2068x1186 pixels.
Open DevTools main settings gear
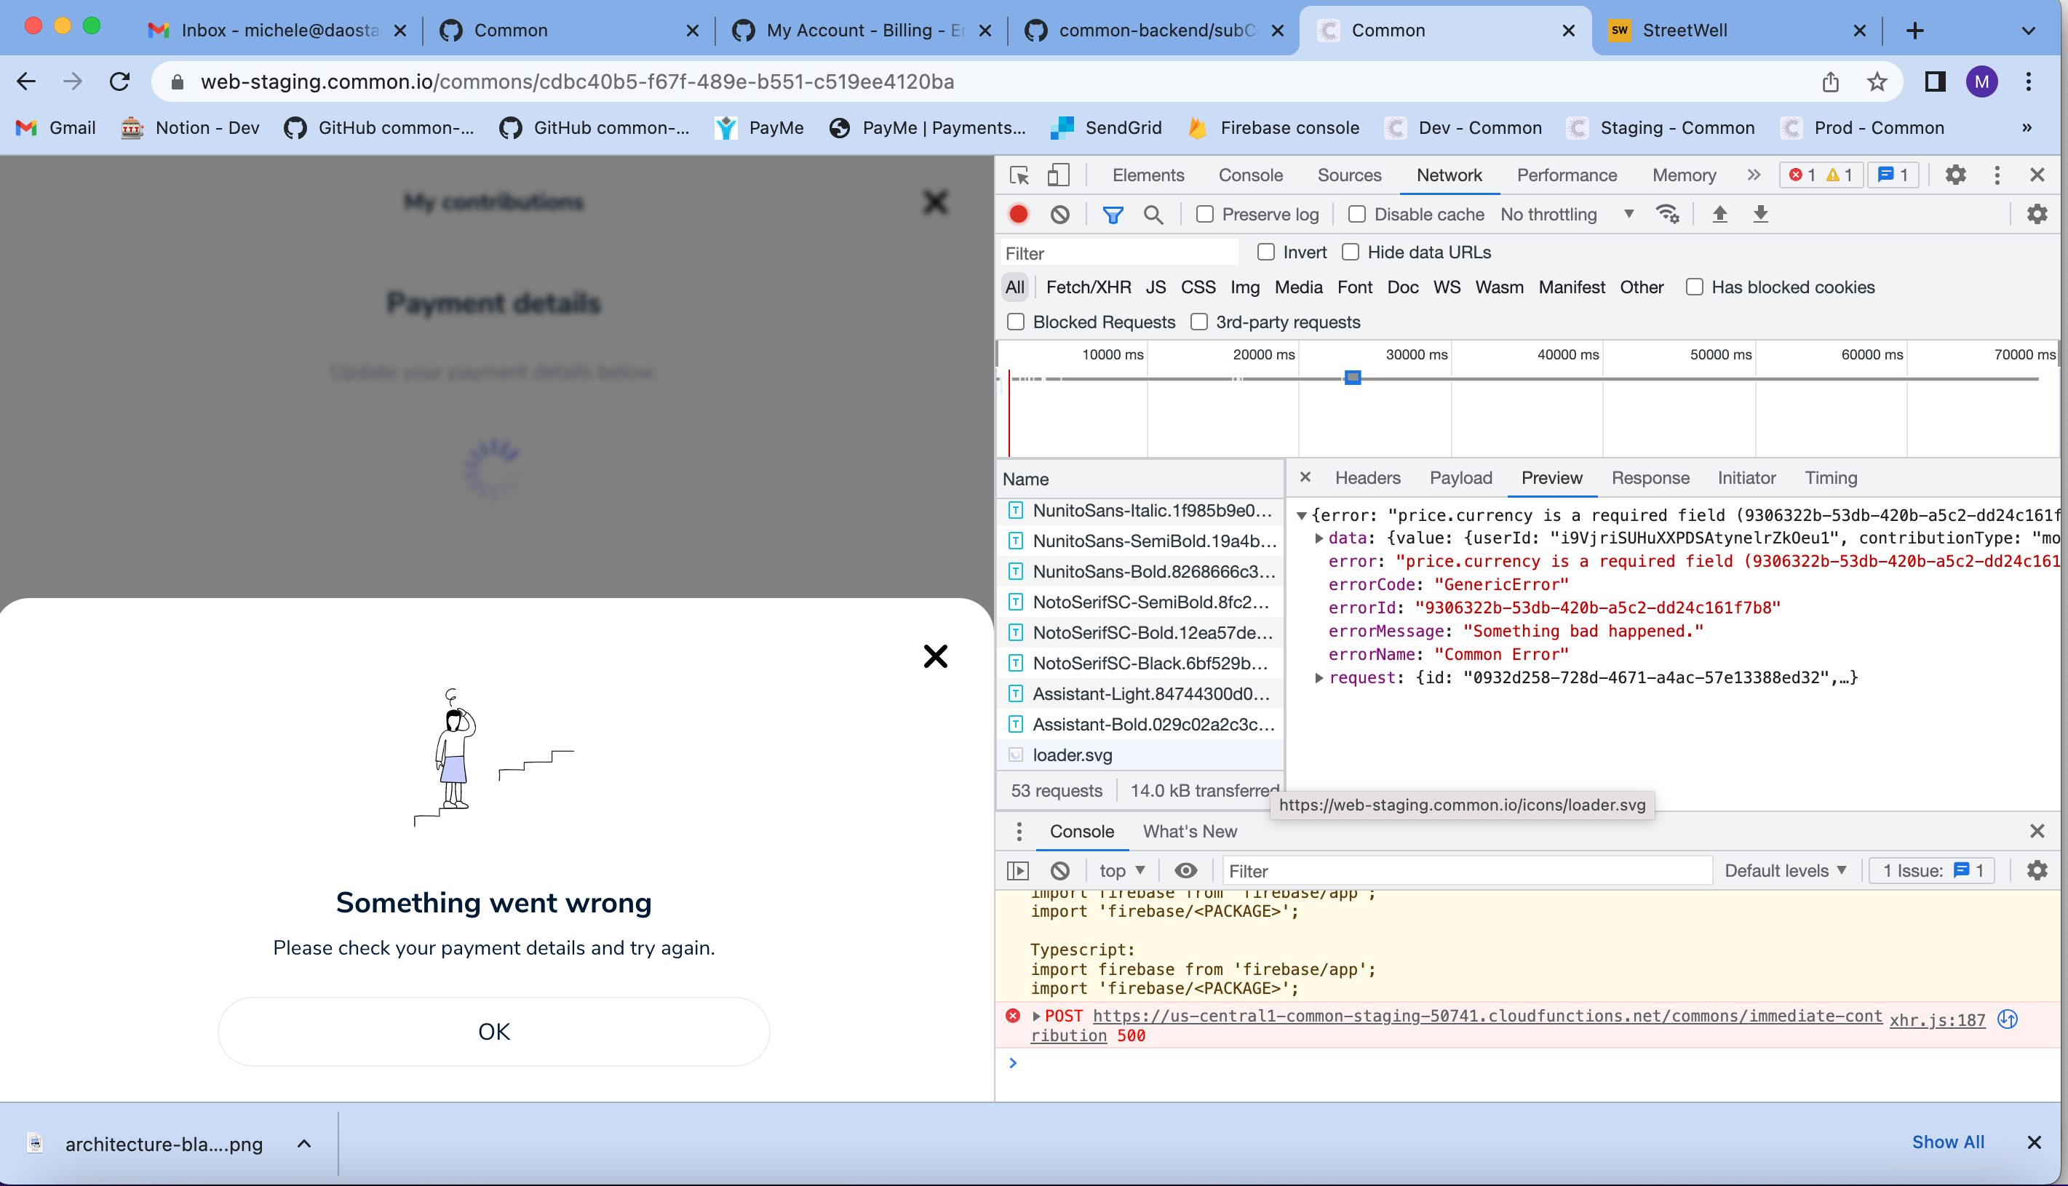pyautogui.click(x=1956, y=175)
